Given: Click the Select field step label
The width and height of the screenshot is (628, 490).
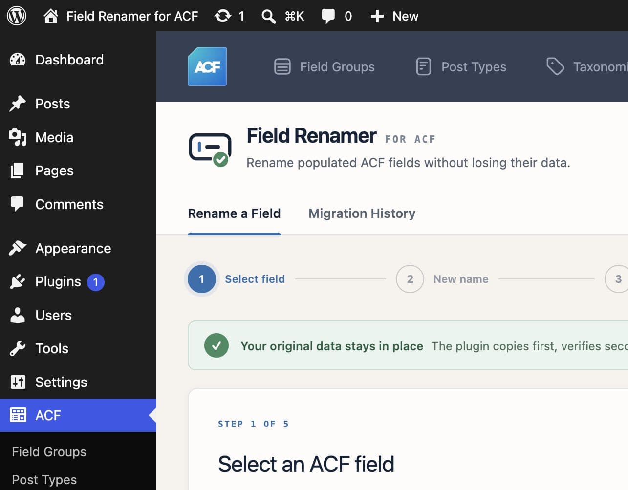Looking at the screenshot, I should pos(255,279).
